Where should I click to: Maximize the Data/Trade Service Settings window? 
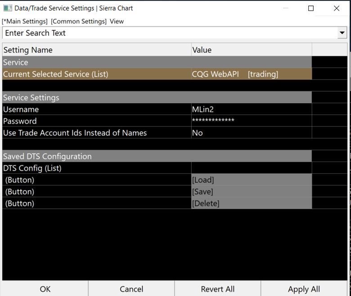coord(311,8)
